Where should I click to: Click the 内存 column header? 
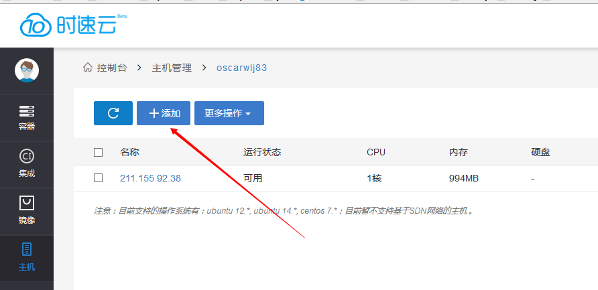click(x=459, y=153)
